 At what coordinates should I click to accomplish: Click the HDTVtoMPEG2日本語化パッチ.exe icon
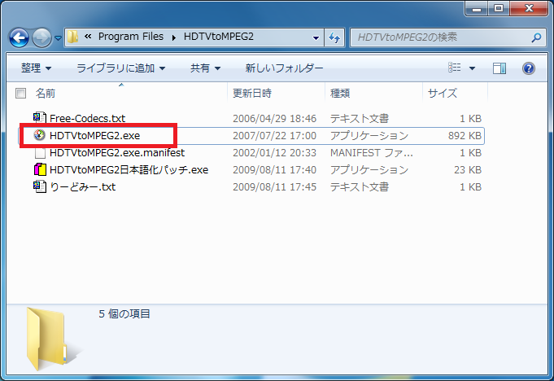pyautogui.click(x=39, y=170)
